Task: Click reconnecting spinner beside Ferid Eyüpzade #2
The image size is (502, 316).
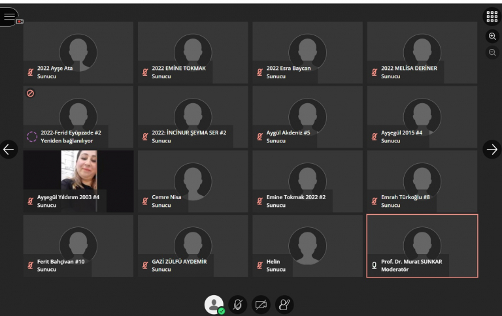Action: (x=31, y=136)
